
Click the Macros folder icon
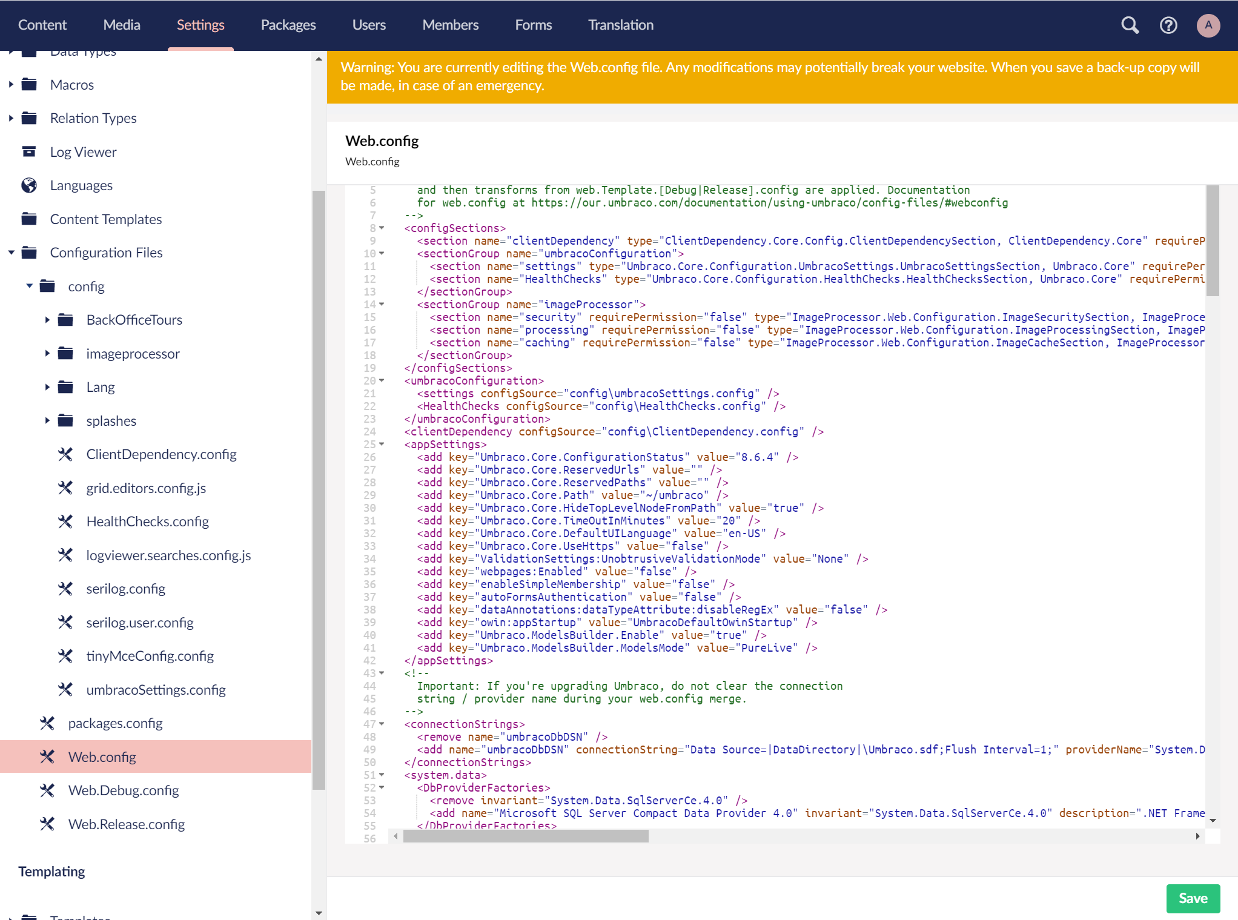[x=29, y=85]
